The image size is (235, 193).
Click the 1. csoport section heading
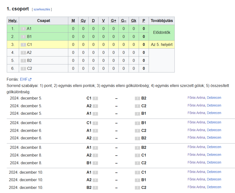[18, 9]
